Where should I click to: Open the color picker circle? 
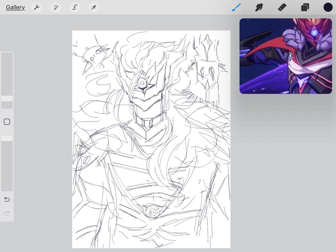328,8
